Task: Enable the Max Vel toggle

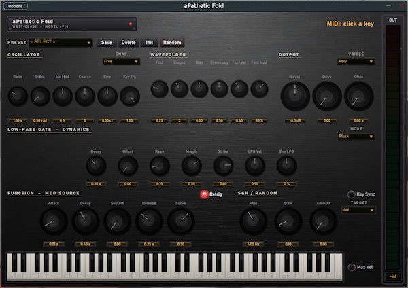Action: coord(352,267)
